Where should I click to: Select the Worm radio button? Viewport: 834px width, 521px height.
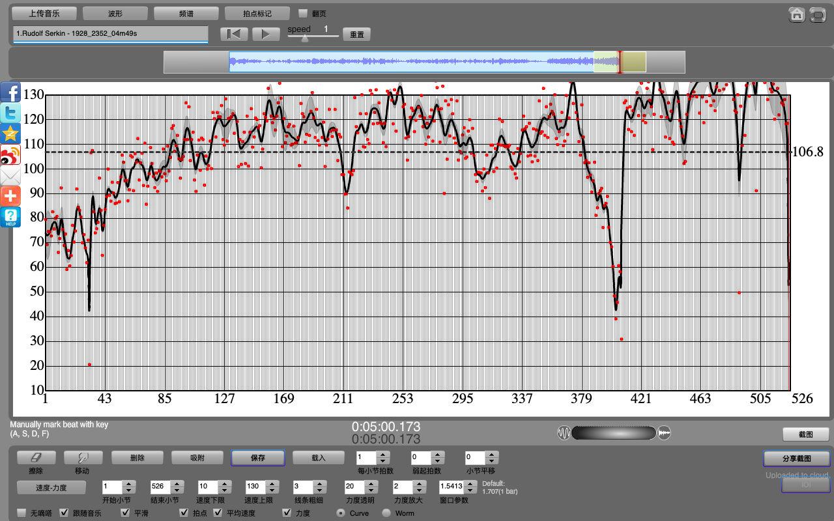(386, 513)
